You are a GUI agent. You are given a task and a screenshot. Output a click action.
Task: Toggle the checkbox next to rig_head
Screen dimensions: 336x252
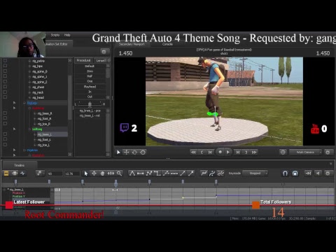(5, 97)
